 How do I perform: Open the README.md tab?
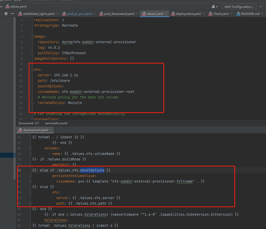click(250, 14)
